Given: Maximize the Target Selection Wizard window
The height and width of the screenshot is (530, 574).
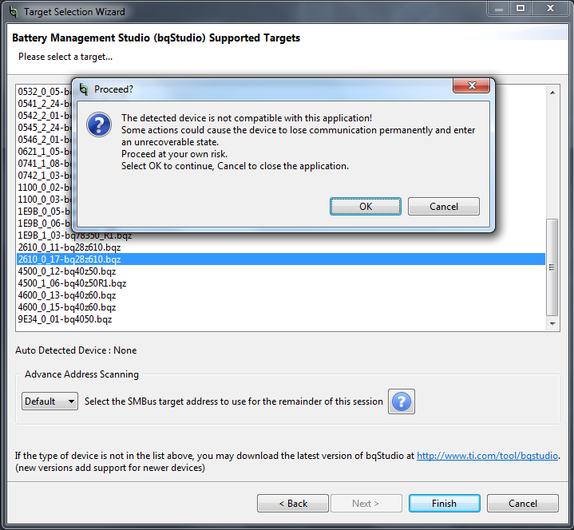Looking at the screenshot, I should click(521, 9).
